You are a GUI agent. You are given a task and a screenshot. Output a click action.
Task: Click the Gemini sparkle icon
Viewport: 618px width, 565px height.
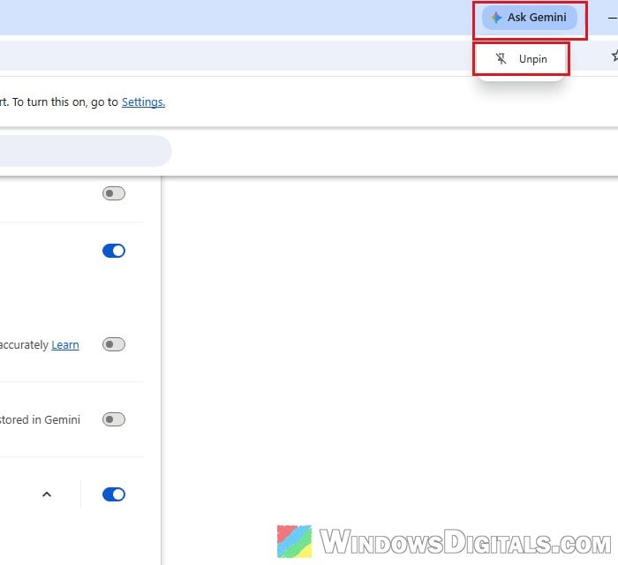tap(496, 18)
